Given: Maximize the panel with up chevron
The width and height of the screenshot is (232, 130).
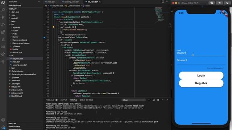Looking at the screenshot, I should (163, 100).
